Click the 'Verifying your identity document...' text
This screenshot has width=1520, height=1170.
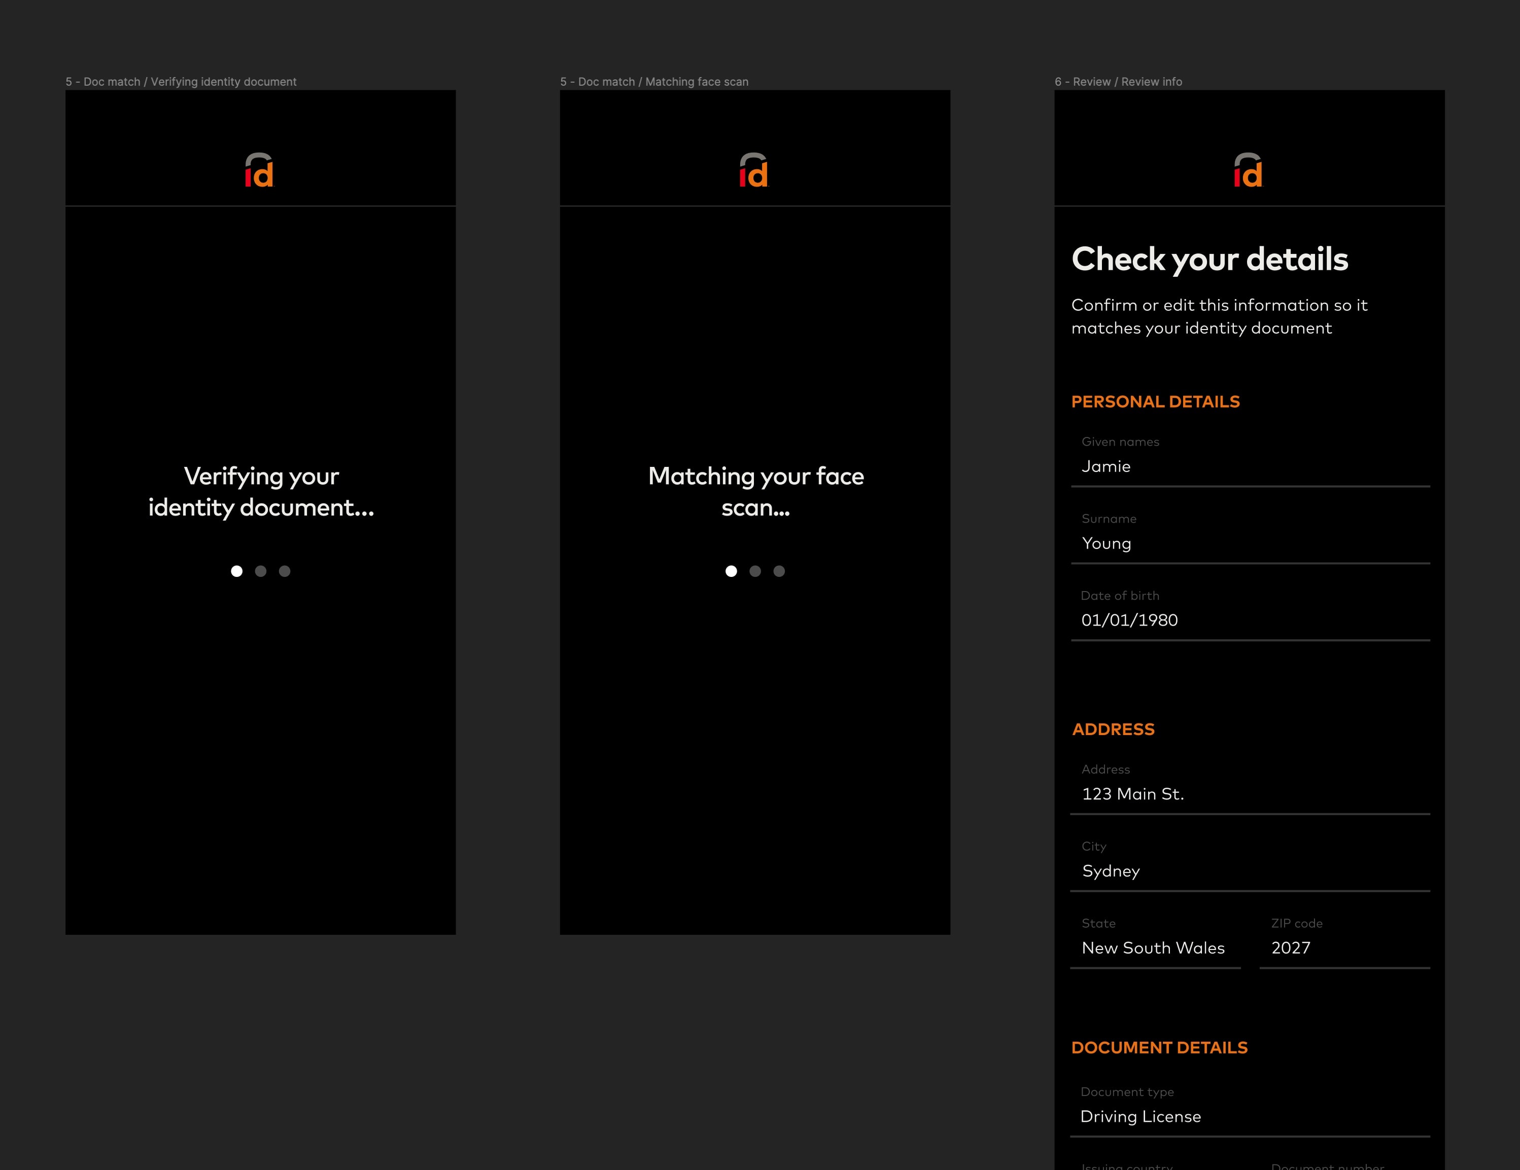[x=261, y=492]
